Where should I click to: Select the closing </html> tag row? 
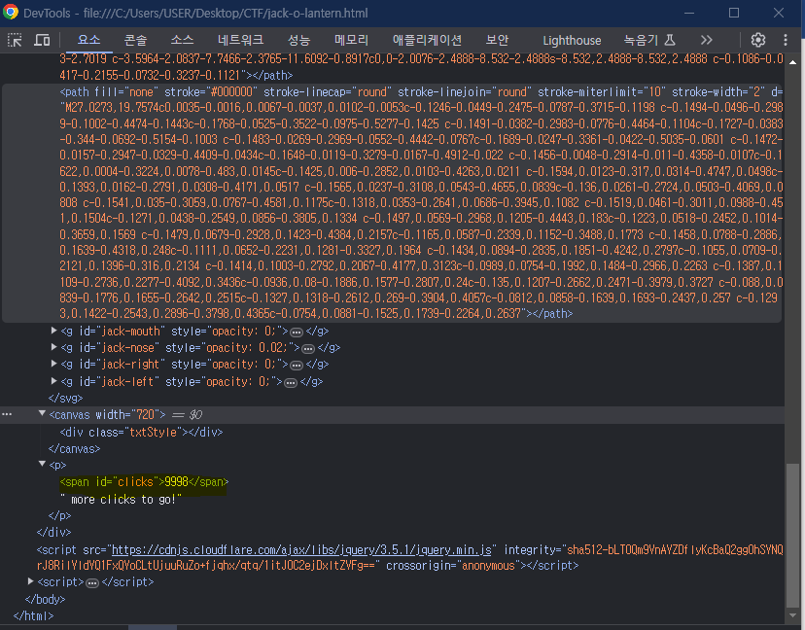[x=33, y=615]
